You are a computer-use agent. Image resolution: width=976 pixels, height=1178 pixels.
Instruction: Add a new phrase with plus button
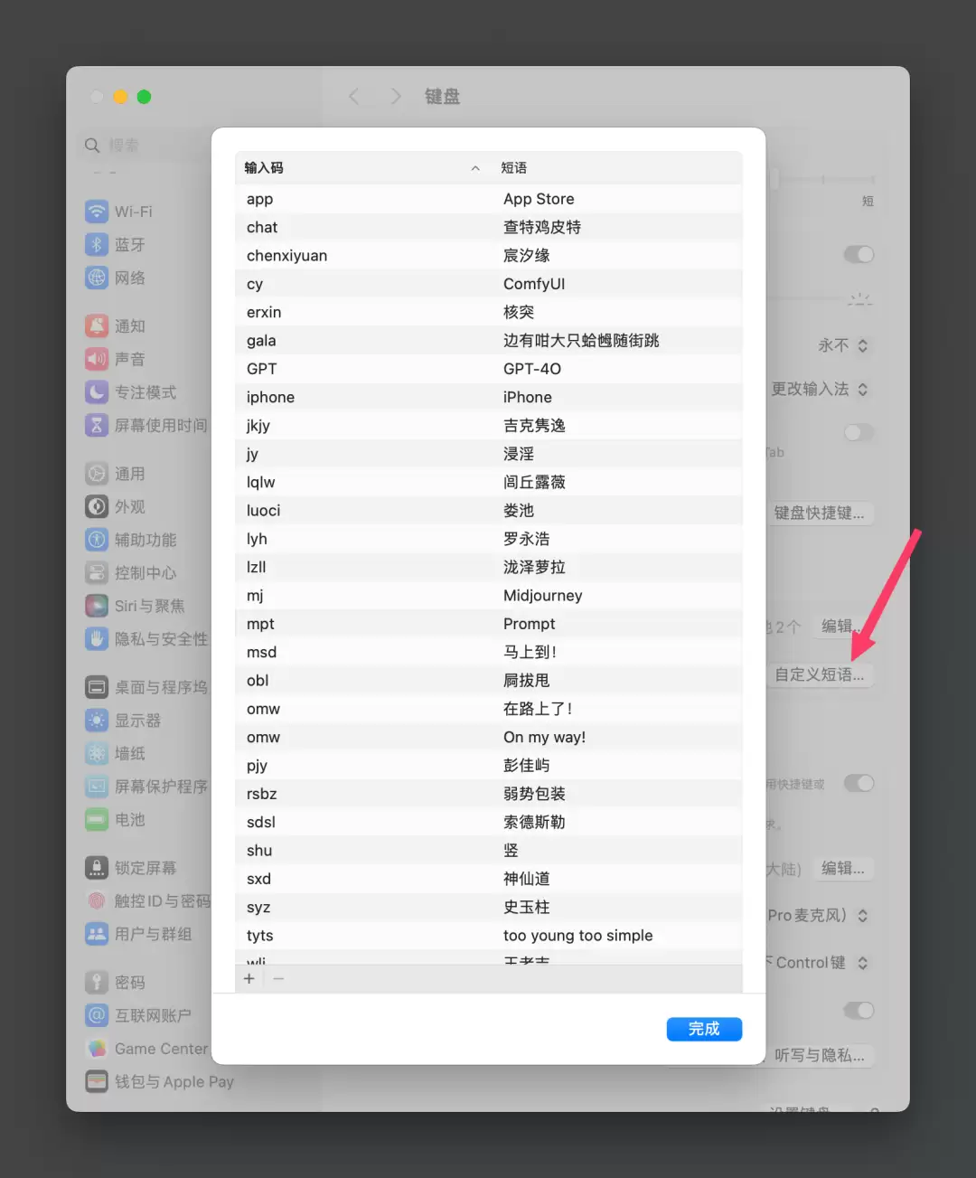coord(249,978)
